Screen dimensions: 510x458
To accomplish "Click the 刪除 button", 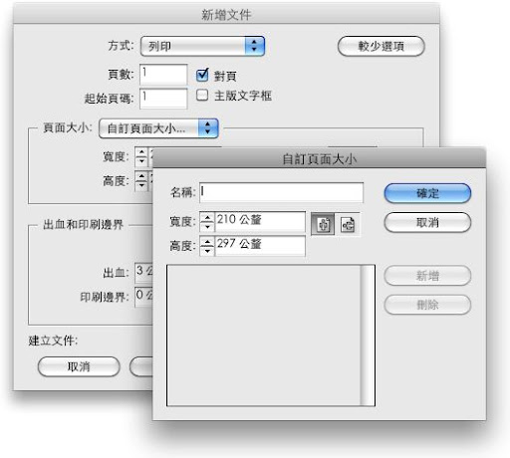I will 427,305.
